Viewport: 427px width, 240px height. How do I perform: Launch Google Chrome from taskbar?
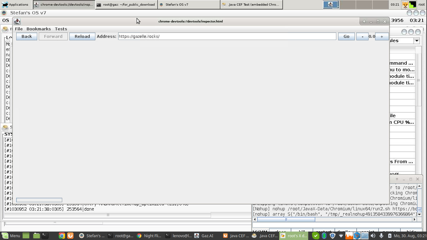62,236
